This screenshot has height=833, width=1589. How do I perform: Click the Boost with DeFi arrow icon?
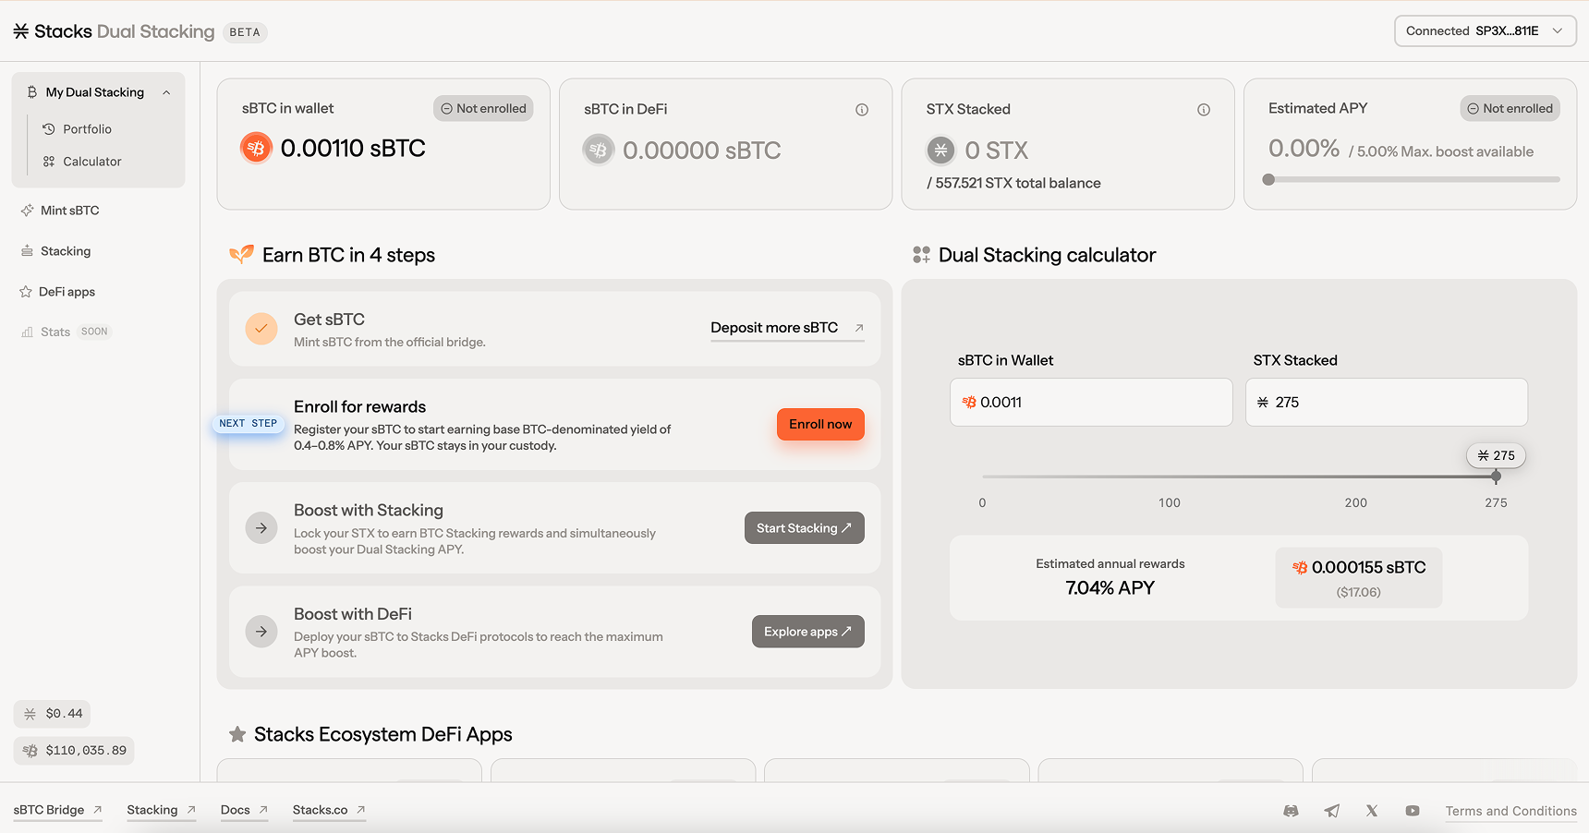pos(261,632)
